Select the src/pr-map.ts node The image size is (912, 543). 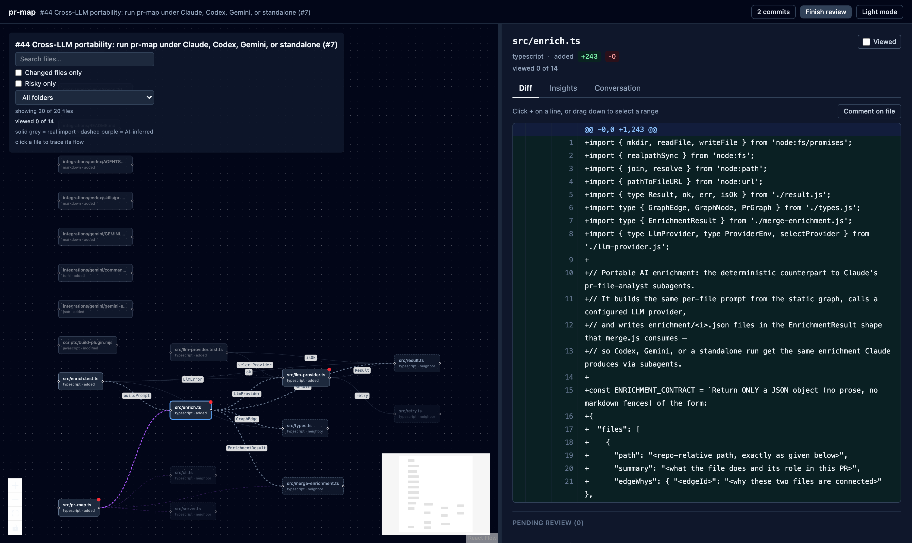tap(79, 507)
